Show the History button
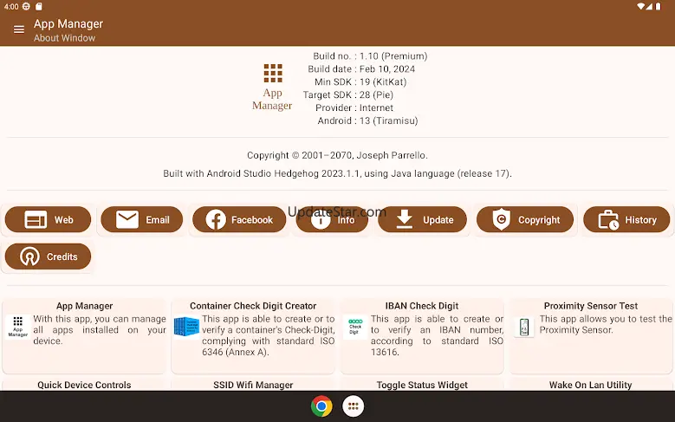675x422 pixels. 626,219
